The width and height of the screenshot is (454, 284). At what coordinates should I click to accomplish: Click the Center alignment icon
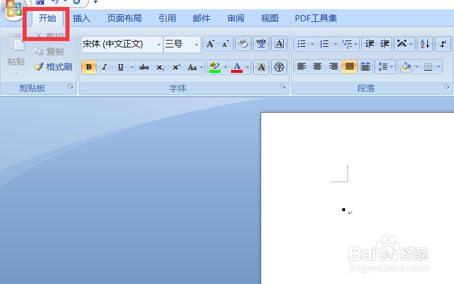pyautogui.click(x=317, y=67)
